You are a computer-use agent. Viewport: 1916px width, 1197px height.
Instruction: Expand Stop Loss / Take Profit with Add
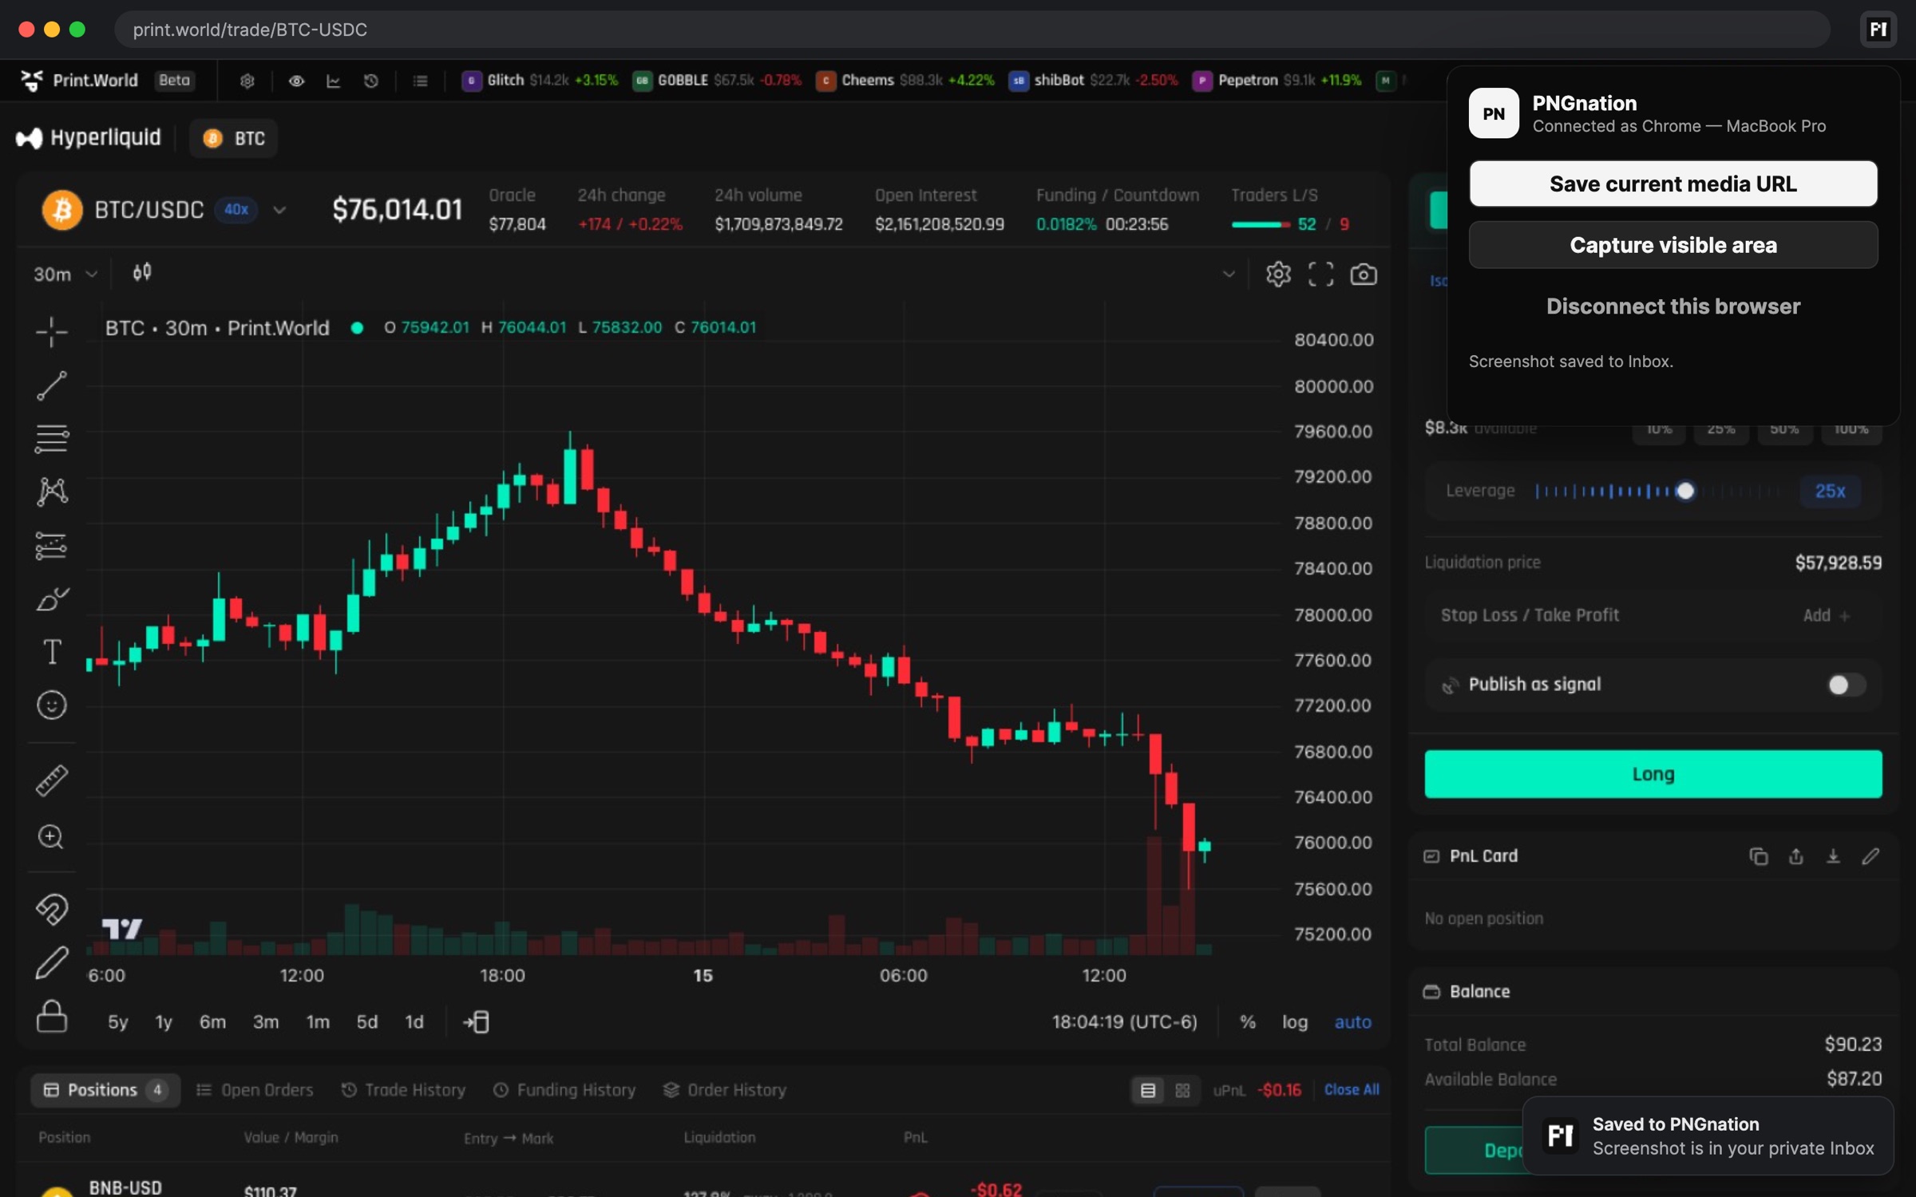pos(1826,615)
